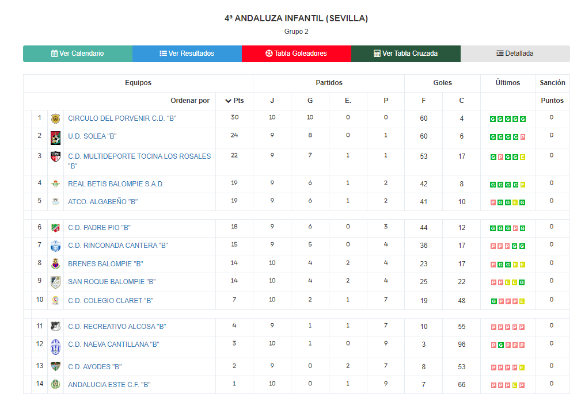Open ATCO. ALGABEÑO "B" team link
The width and height of the screenshot is (581, 398).
(103, 202)
